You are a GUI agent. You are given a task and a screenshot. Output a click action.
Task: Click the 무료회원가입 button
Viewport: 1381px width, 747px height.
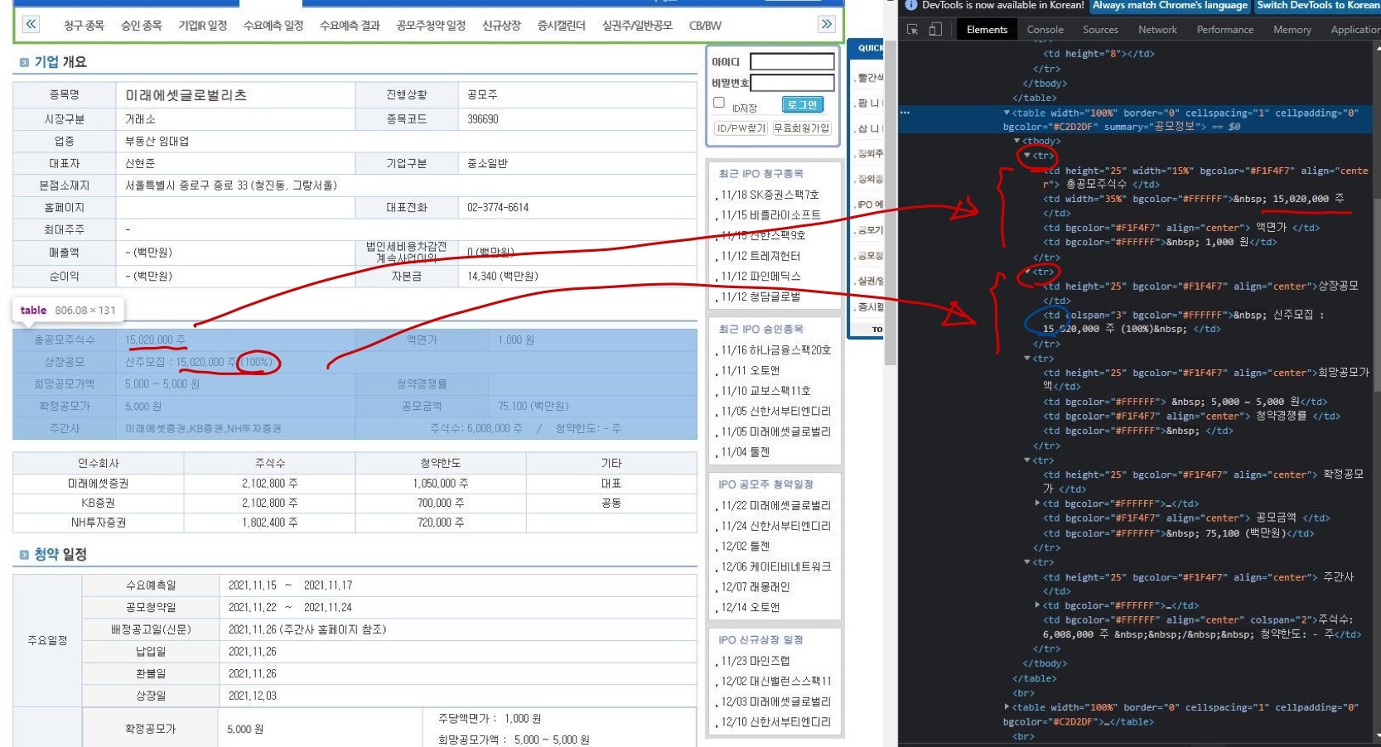point(801,128)
